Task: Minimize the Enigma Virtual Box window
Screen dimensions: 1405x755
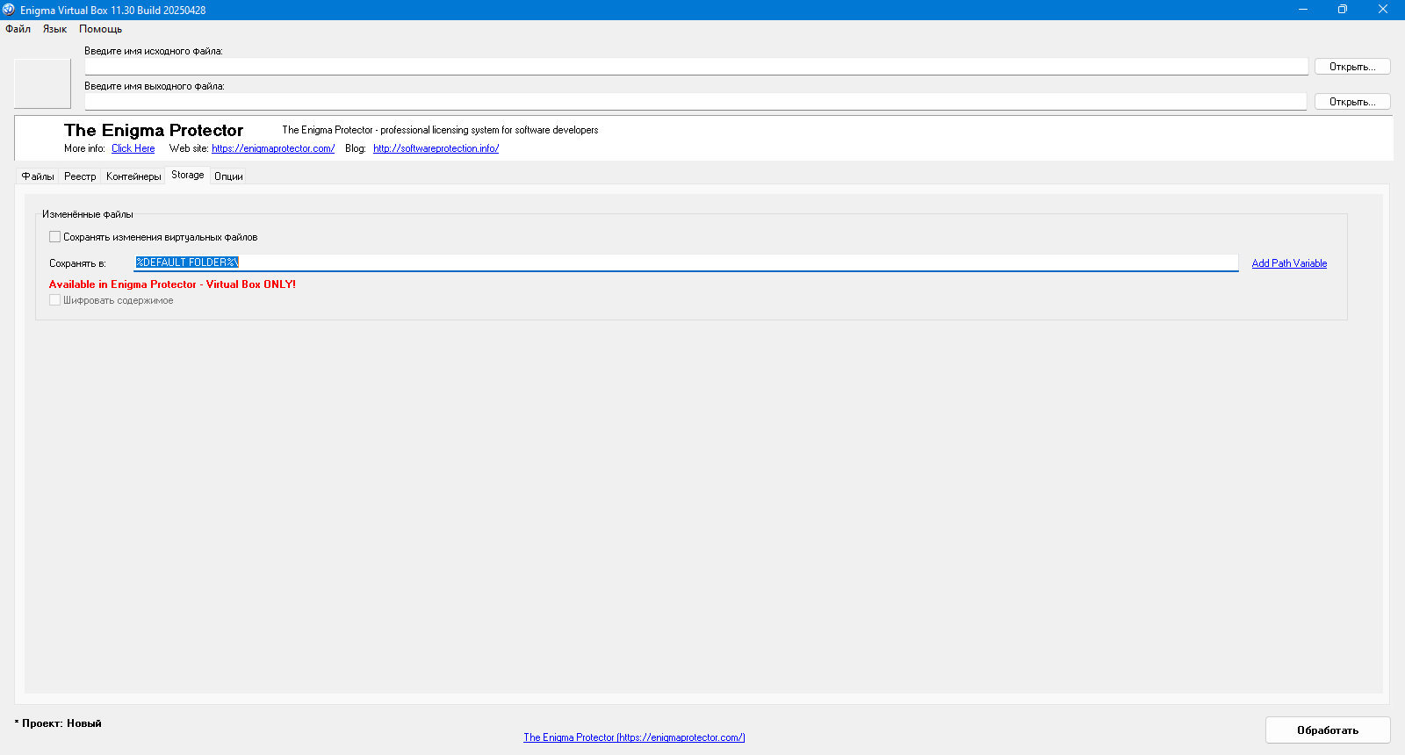Action: [1302, 10]
